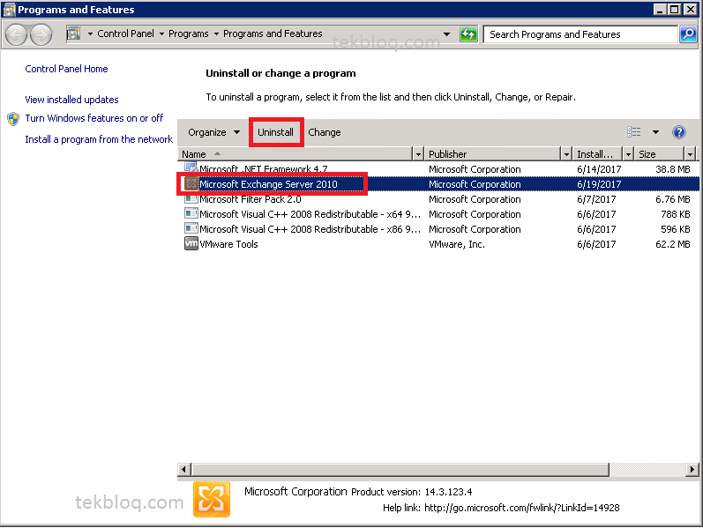Click the 38.8 MB size cell
Viewport: 703px width, 528px height.
(672, 169)
